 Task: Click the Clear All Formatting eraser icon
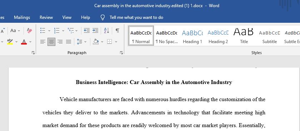(29, 31)
